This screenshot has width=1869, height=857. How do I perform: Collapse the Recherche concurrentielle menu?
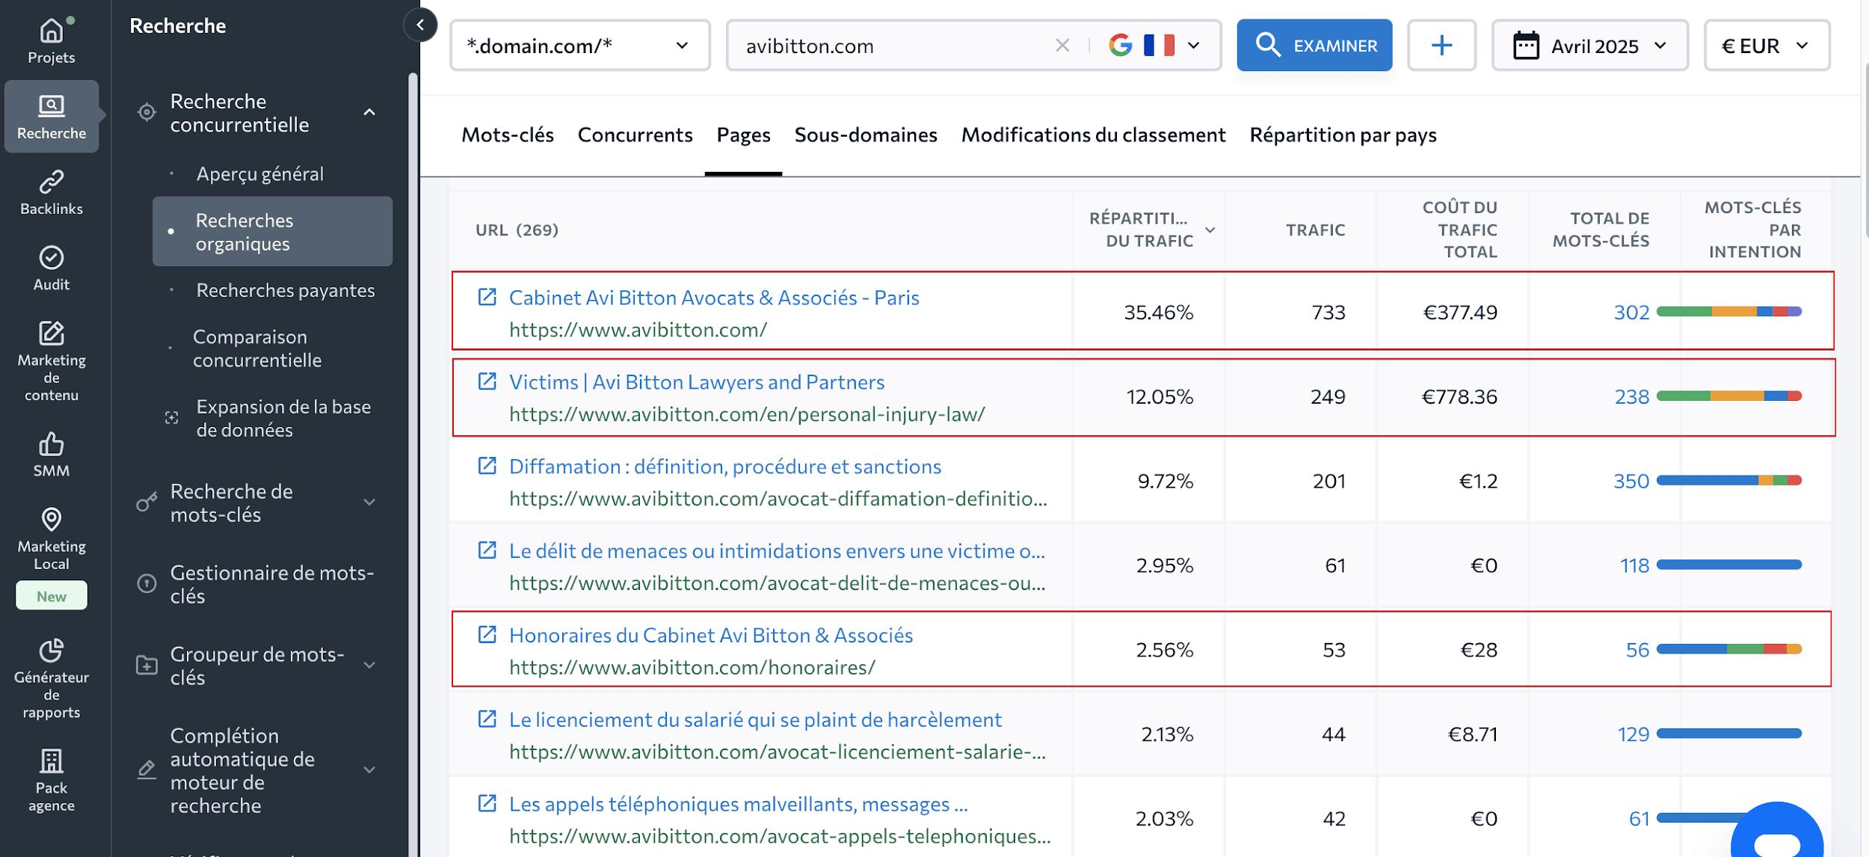tap(369, 112)
